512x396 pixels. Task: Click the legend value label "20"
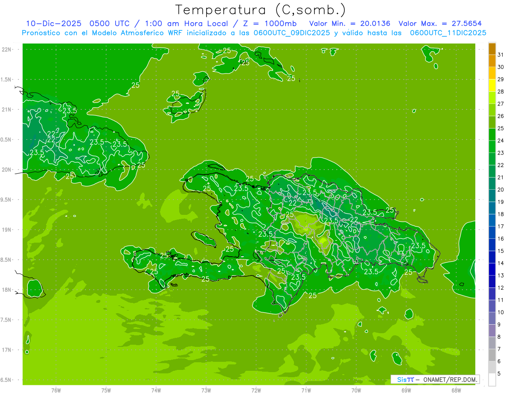coord(501,190)
